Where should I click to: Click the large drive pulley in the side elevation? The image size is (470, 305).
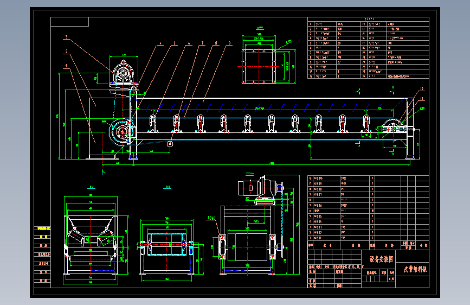click(x=122, y=131)
